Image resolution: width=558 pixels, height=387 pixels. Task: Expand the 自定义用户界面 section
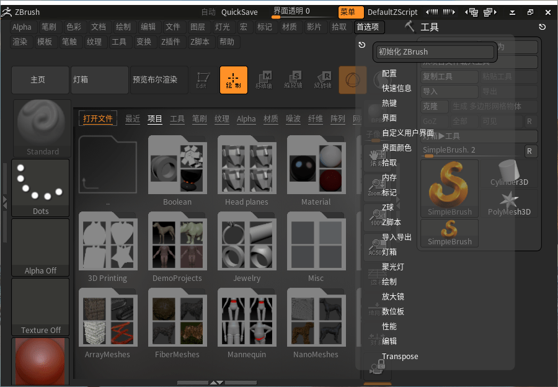pos(408,133)
